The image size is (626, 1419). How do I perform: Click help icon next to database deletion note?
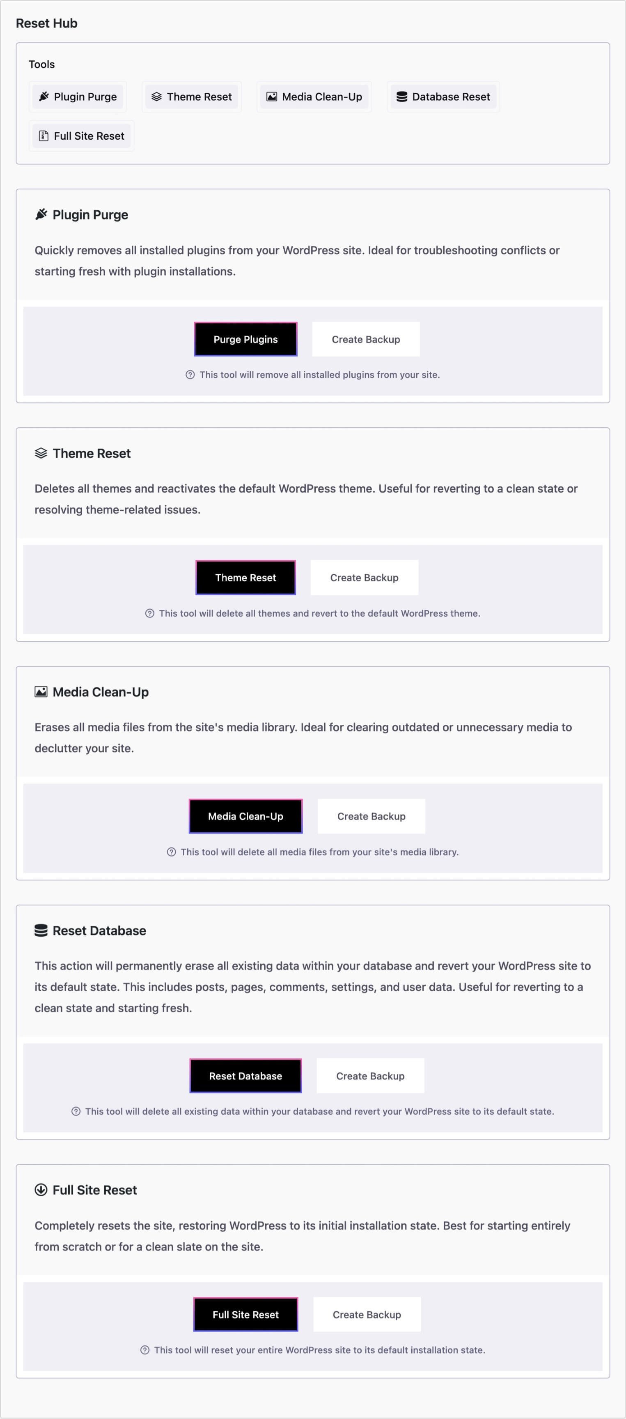coord(76,1111)
